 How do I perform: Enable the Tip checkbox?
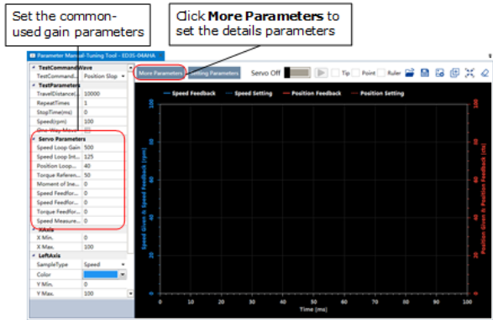click(335, 73)
